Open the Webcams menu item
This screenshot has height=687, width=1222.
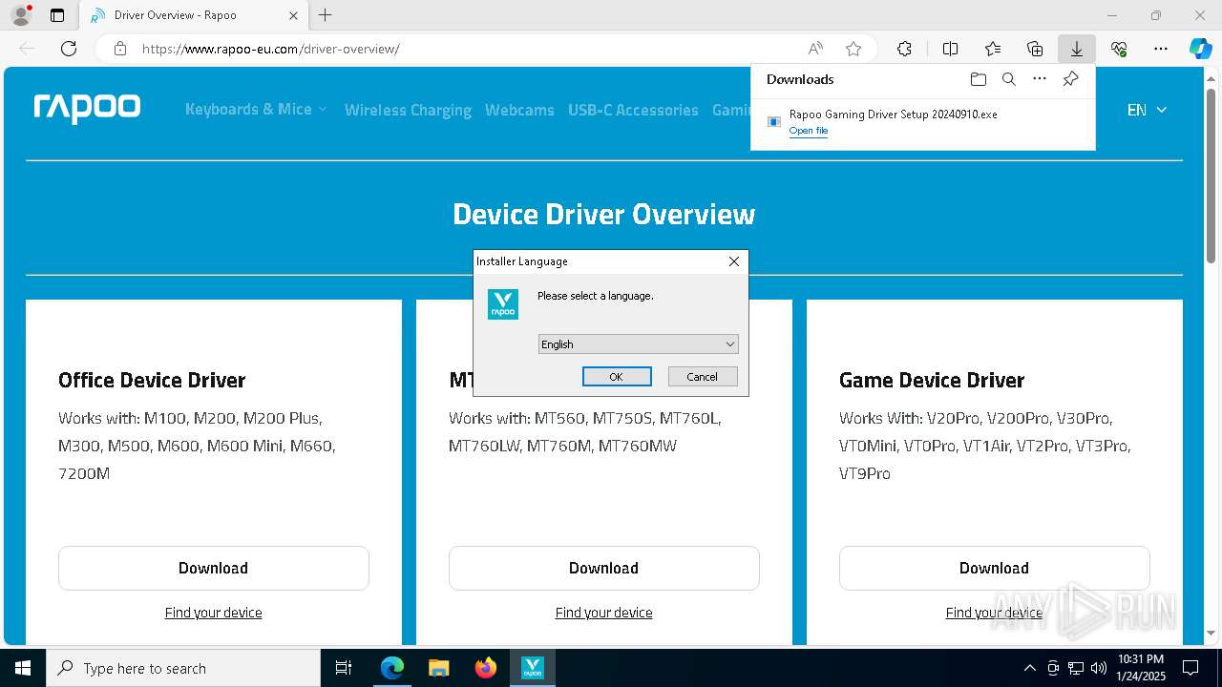click(519, 110)
